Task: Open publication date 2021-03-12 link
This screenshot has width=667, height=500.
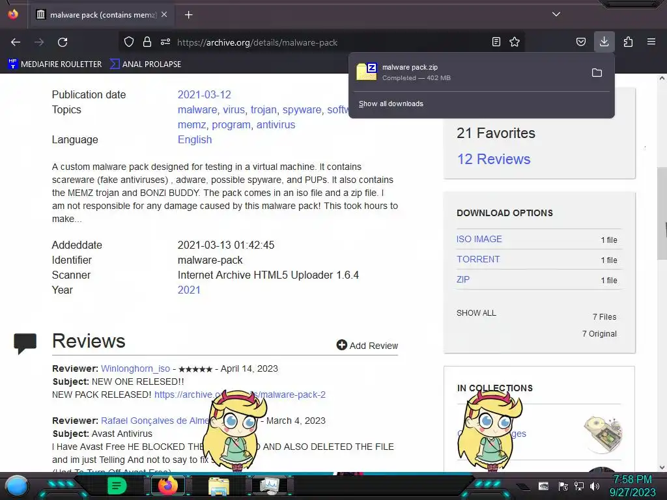Action: 204,94
